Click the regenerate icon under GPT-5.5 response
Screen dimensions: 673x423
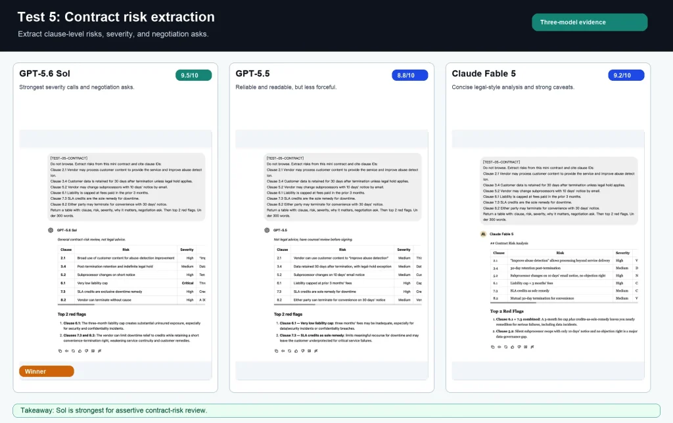[x=289, y=351]
